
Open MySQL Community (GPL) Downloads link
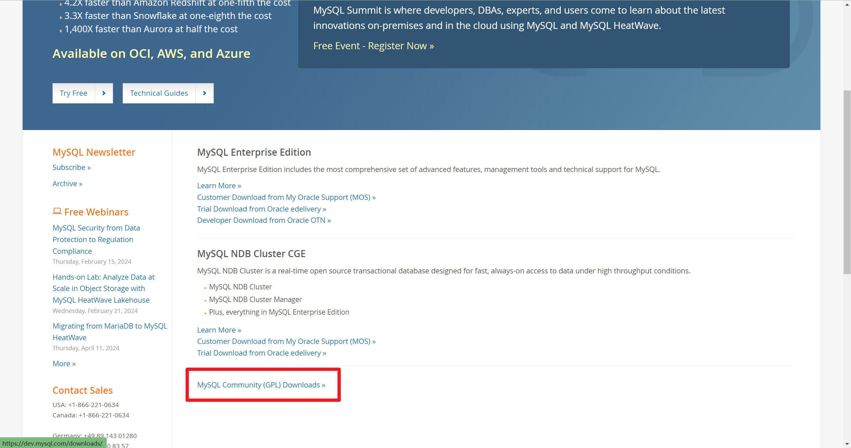pyautogui.click(x=261, y=385)
